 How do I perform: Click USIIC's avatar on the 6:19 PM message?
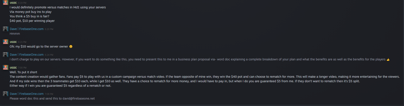click(5, 3)
